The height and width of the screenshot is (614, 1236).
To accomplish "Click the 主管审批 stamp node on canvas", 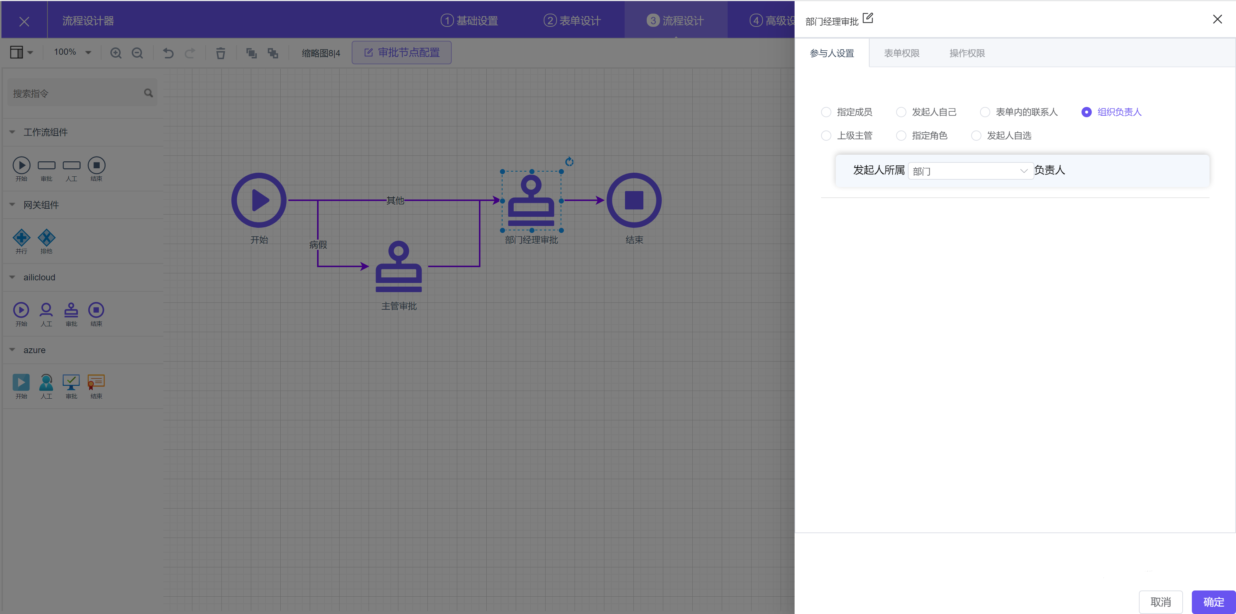I will [x=398, y=266].
